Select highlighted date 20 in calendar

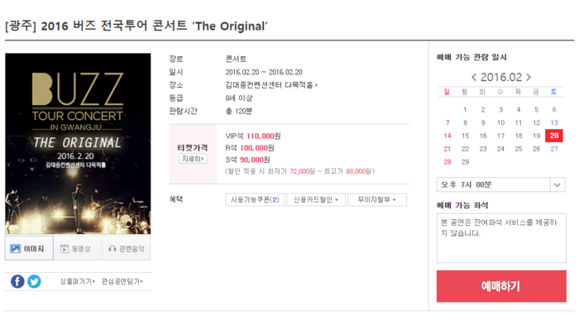tap(554, 136)
